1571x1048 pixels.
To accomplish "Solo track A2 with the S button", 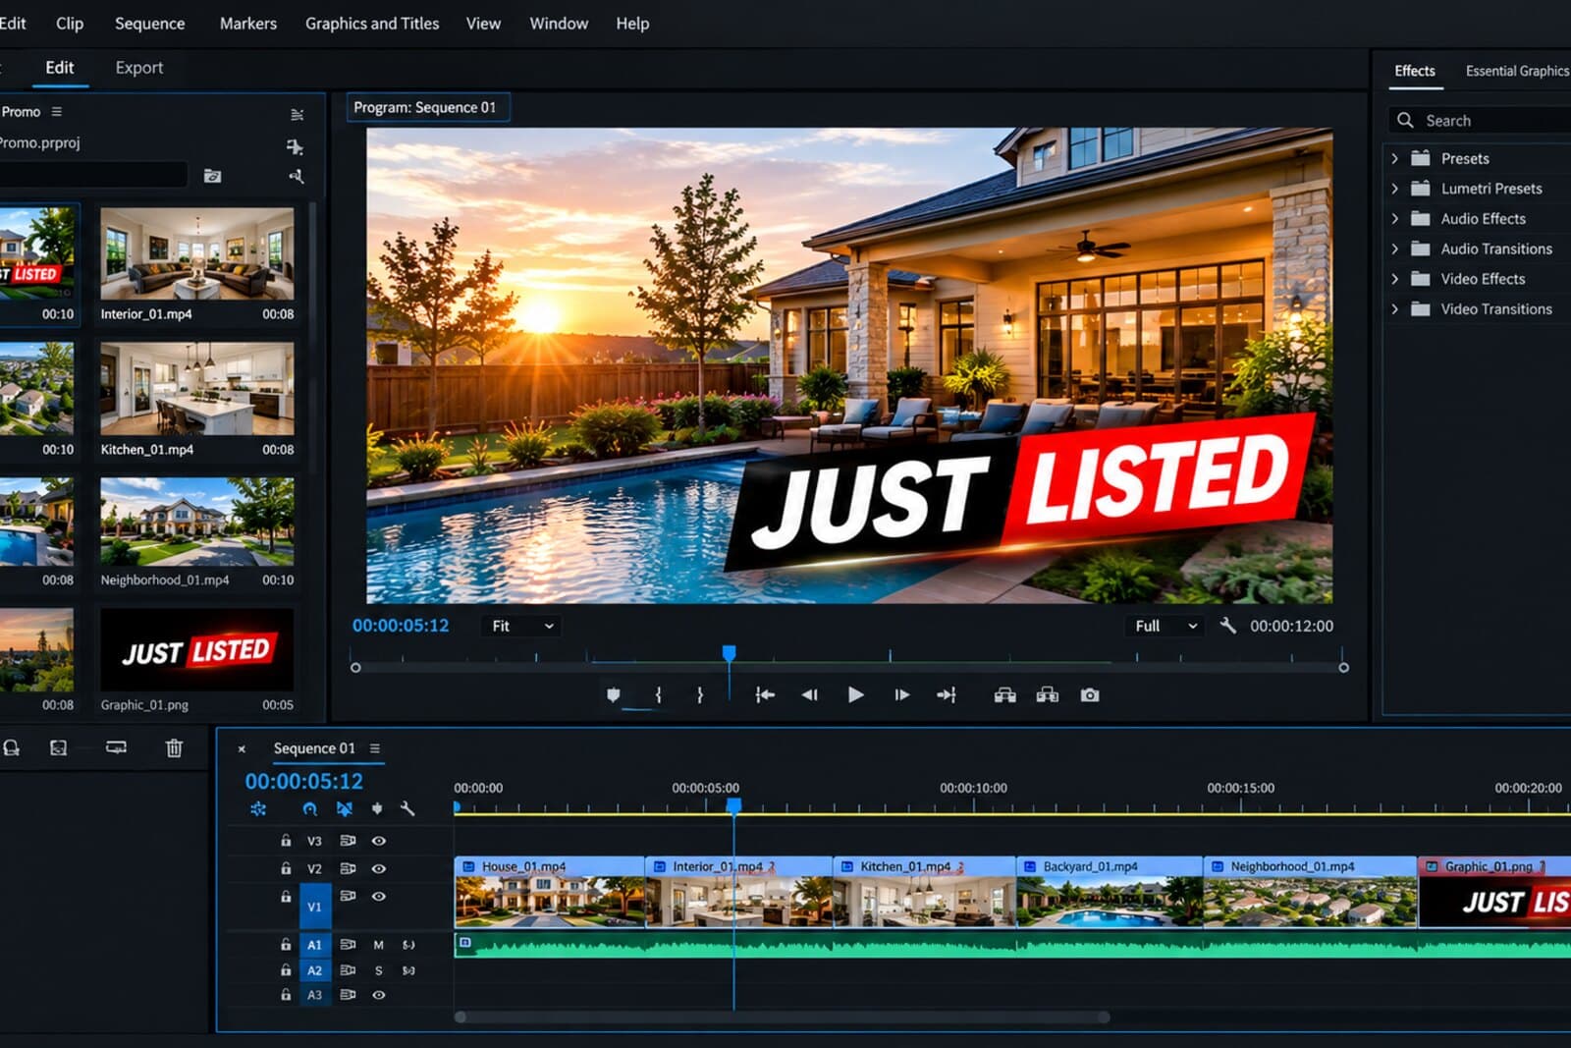I will click(378, 970).
